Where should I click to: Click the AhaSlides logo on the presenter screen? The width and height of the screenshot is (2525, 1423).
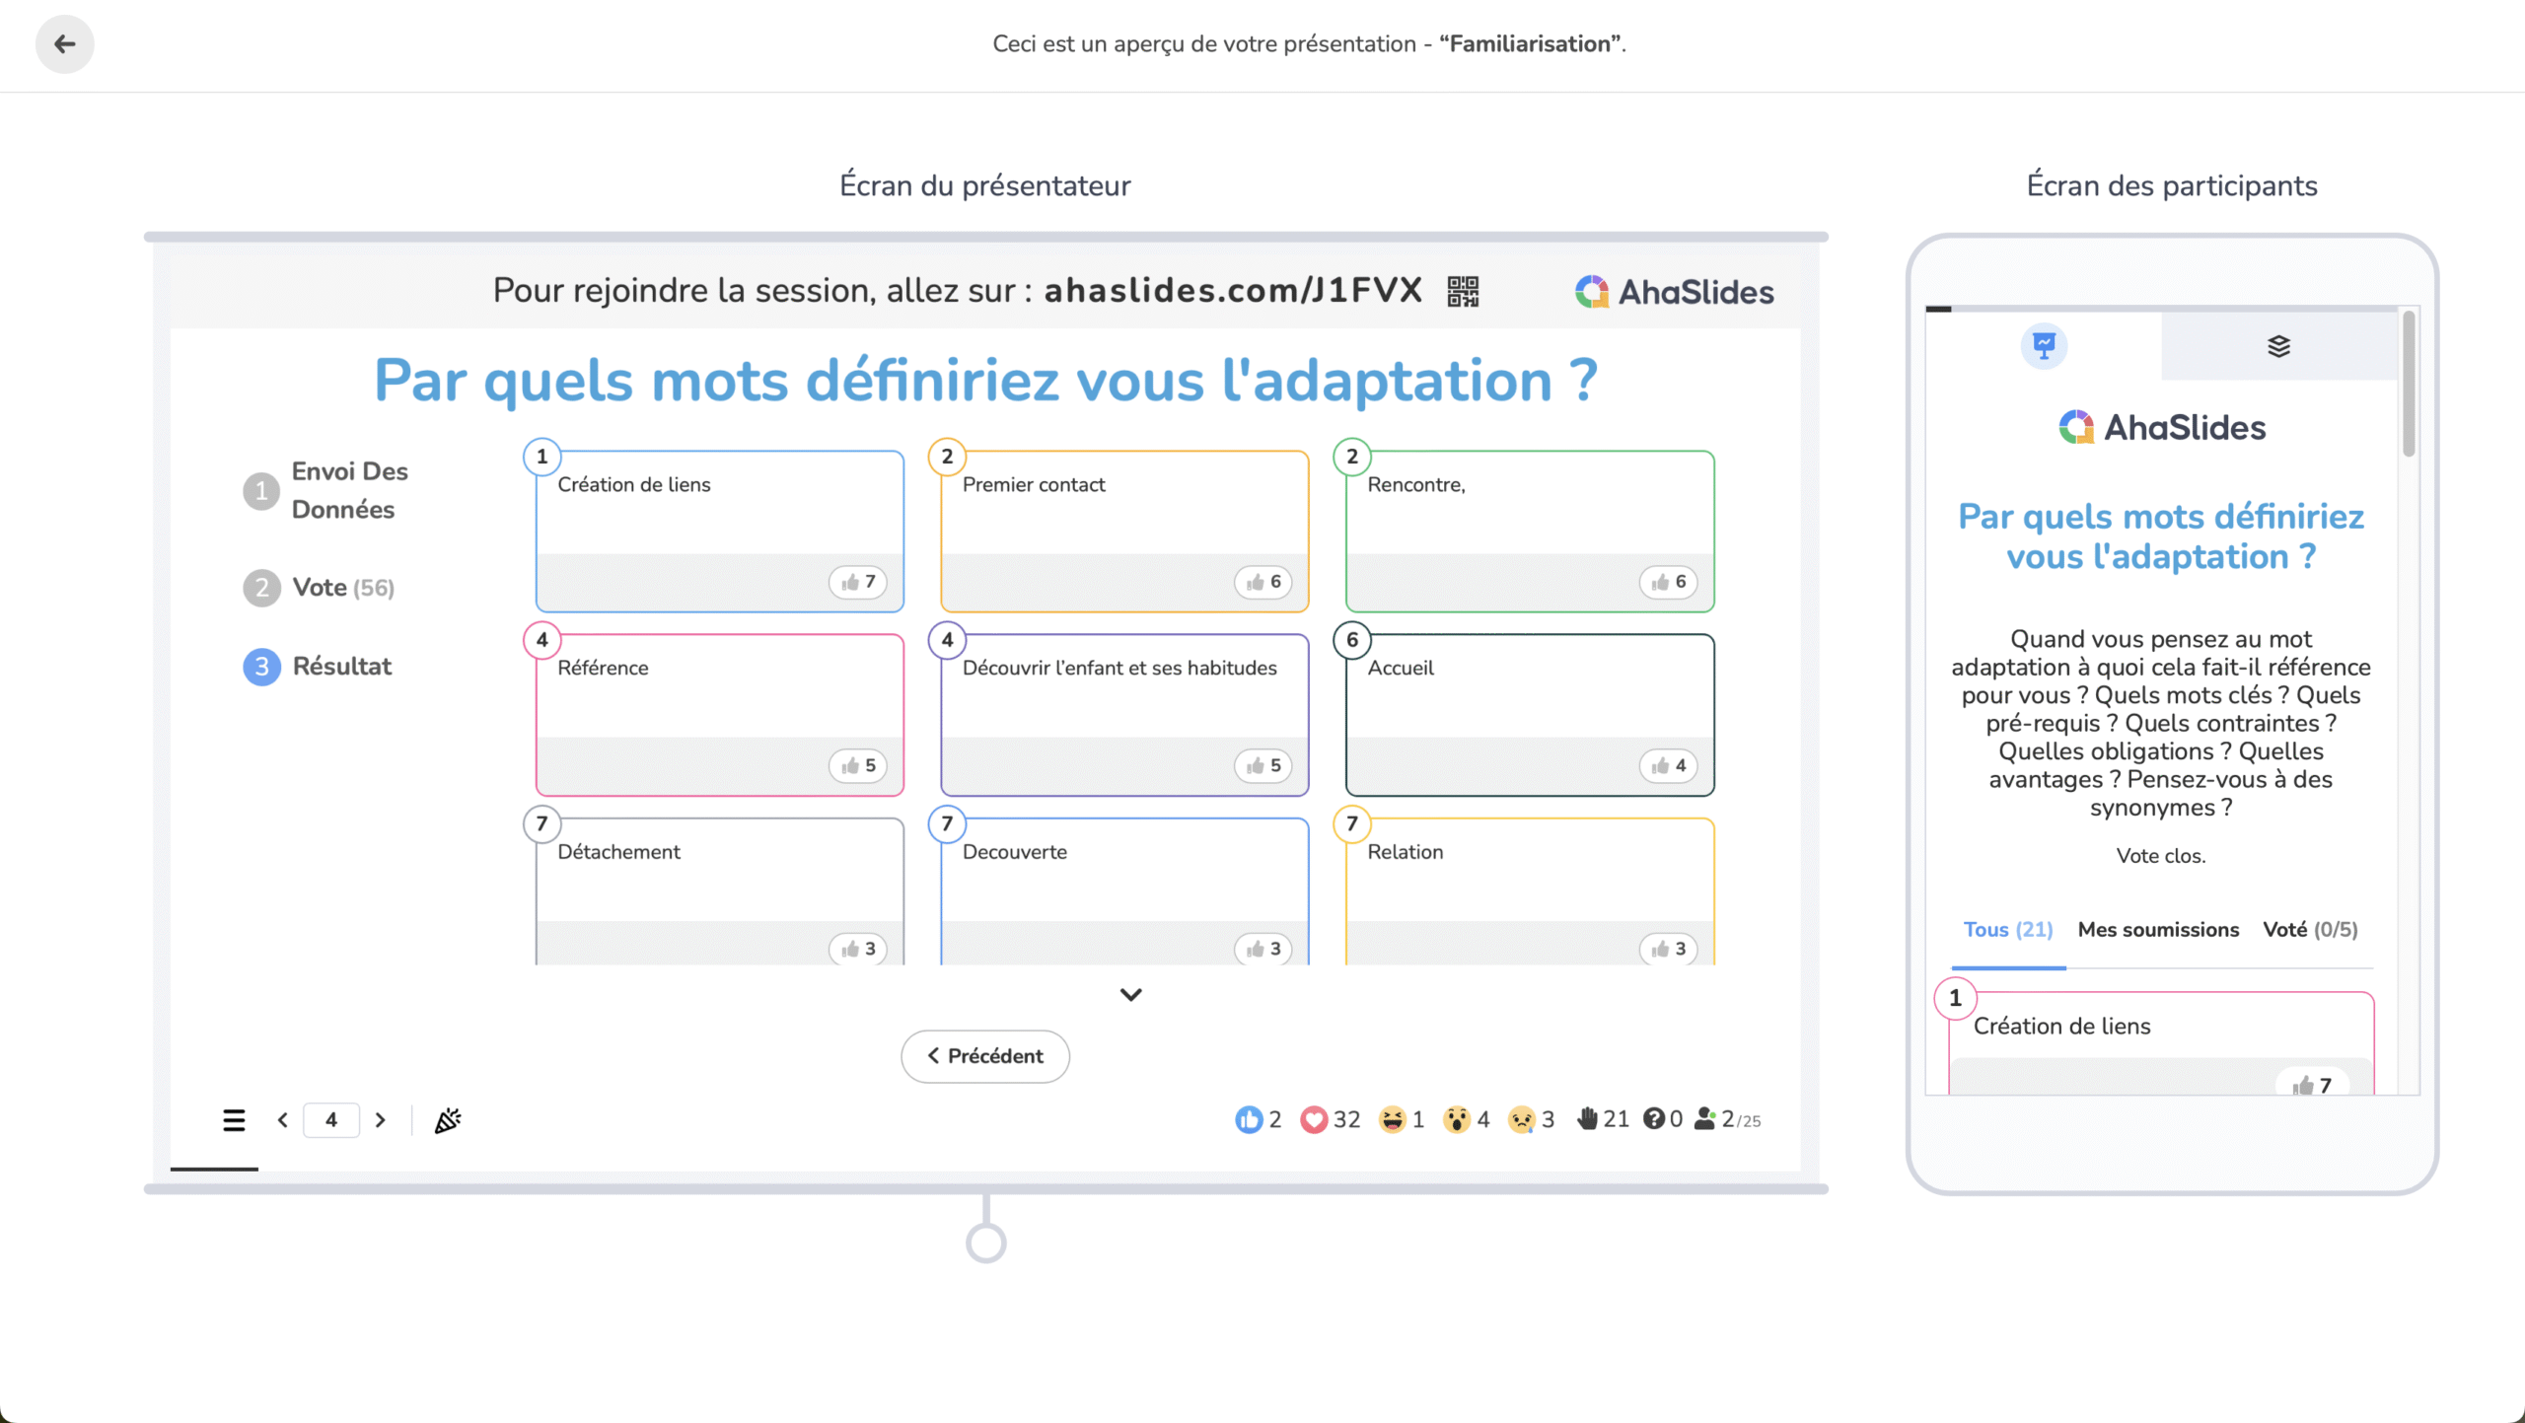click(1674, 292)
